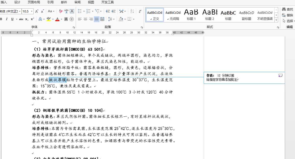This screenshot has height=159, width=295.
Task: Click Replace (替换) button
Action: click(287, 15)
